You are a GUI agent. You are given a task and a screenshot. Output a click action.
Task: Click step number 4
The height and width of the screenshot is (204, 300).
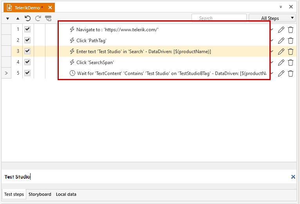(x=18, y=62)
